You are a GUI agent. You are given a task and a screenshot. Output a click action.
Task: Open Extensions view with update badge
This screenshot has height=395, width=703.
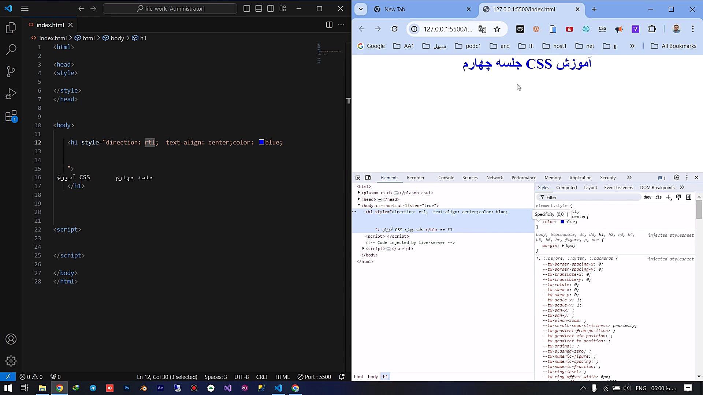[11, 116]
